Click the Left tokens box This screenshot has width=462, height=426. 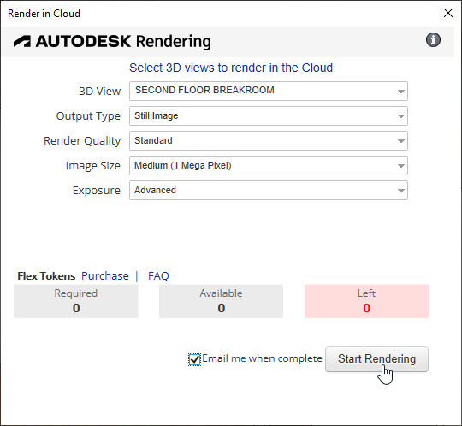366,301
